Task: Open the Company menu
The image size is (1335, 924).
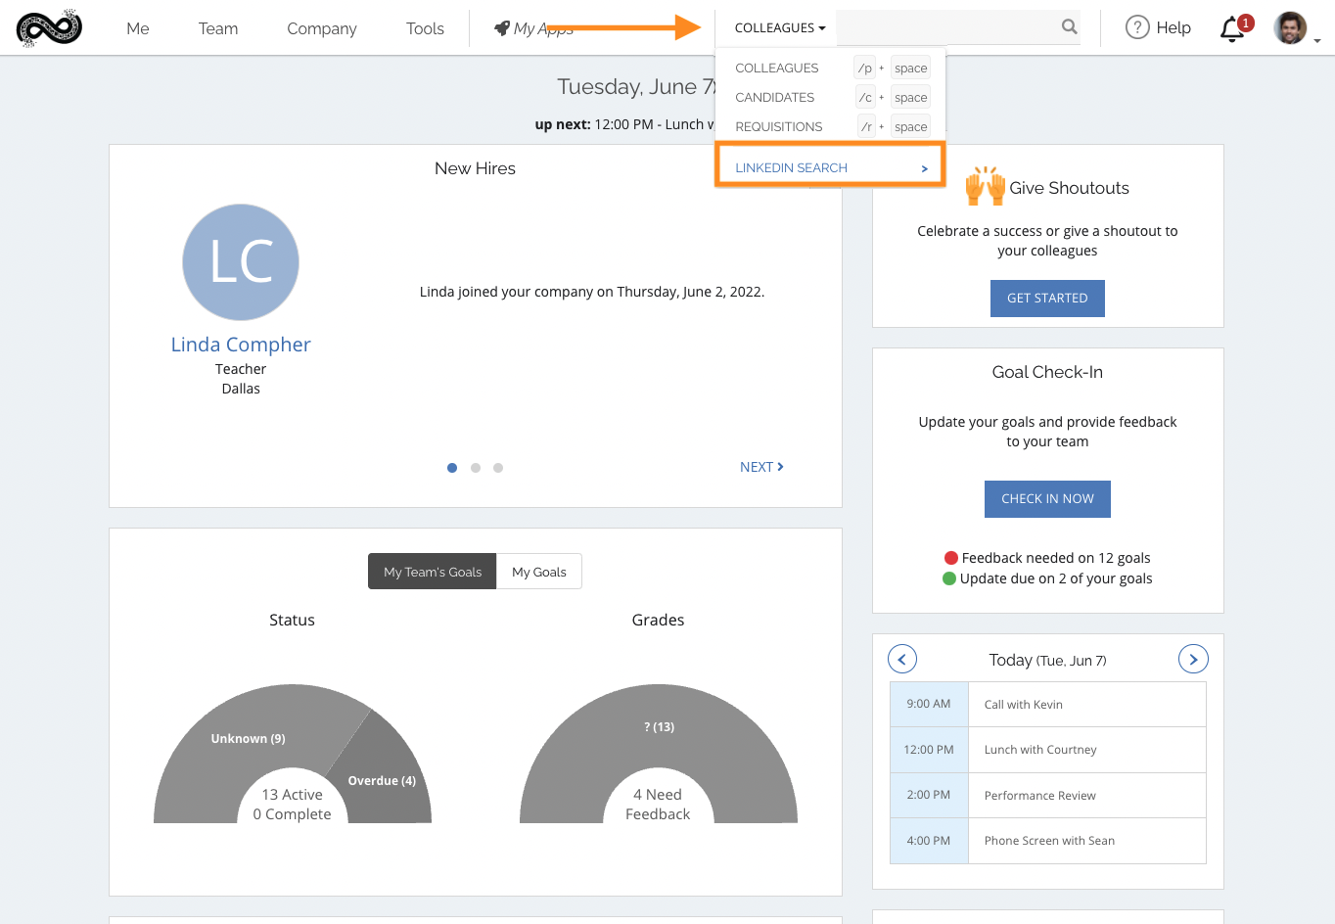Action: [322, 28]
